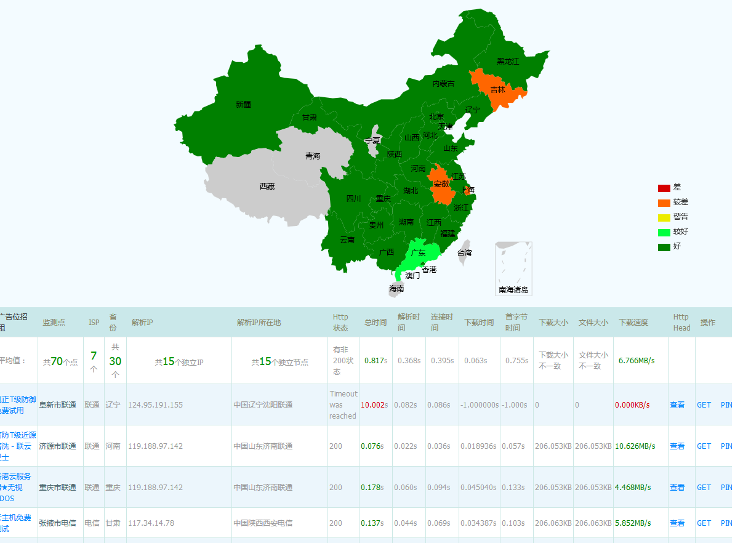
Task: Open 查看 link in 阜新市联通 row
Action: [677, 405]
